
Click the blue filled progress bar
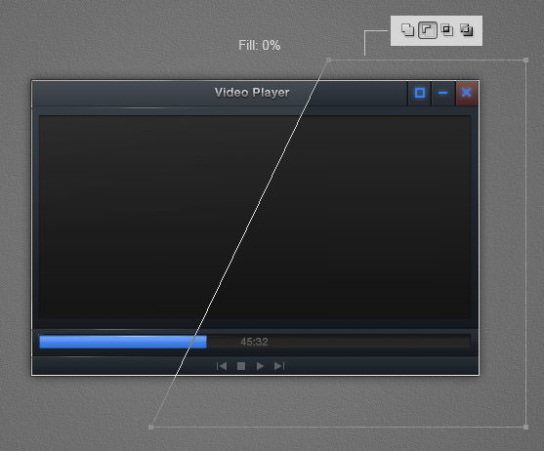[x=123, y=342]
